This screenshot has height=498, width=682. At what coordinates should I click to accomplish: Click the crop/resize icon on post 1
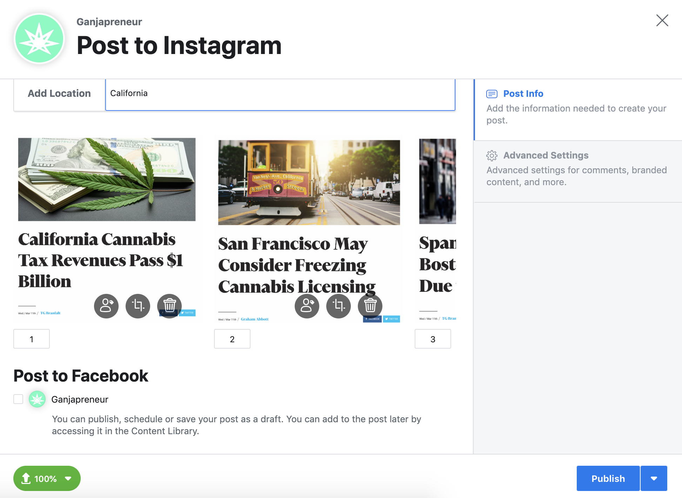tap(138, 306)
